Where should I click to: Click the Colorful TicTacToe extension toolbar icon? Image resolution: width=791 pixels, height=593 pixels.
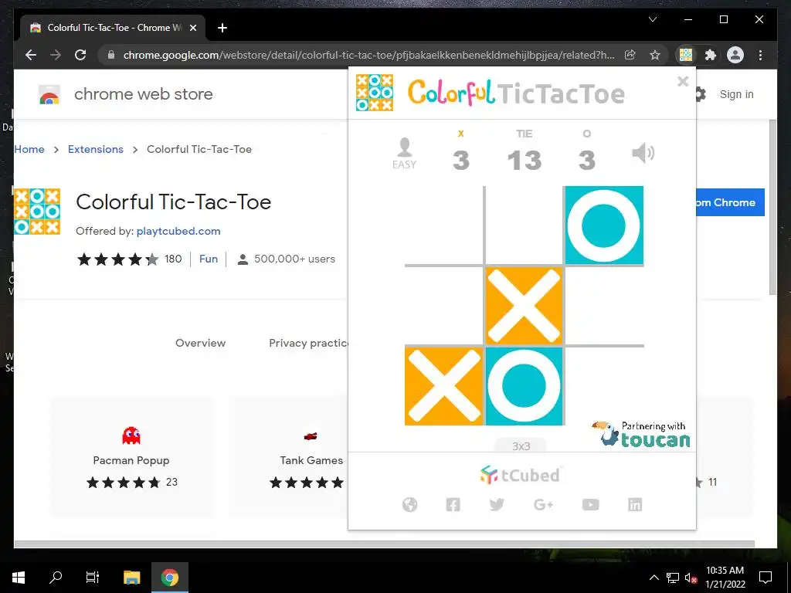[x=686, y=55]
